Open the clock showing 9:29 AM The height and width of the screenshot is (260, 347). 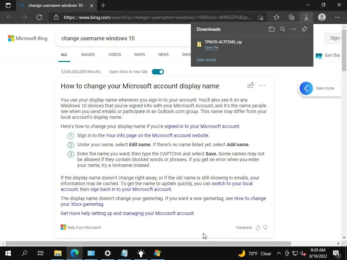(318, 253)
